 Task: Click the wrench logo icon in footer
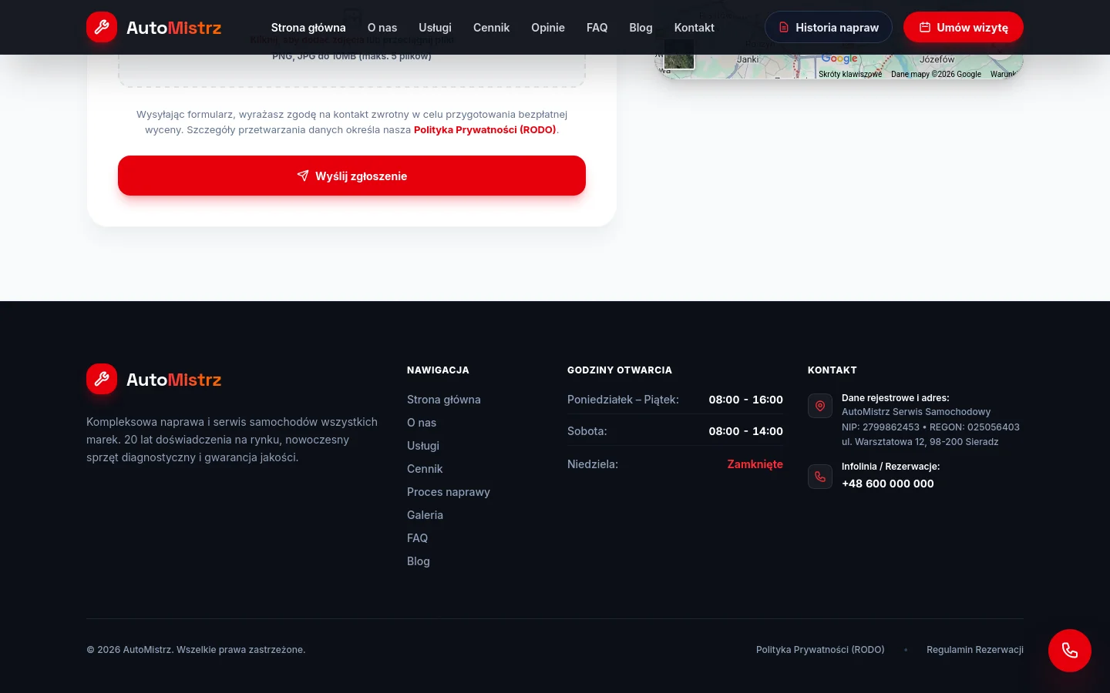(102, 379)
